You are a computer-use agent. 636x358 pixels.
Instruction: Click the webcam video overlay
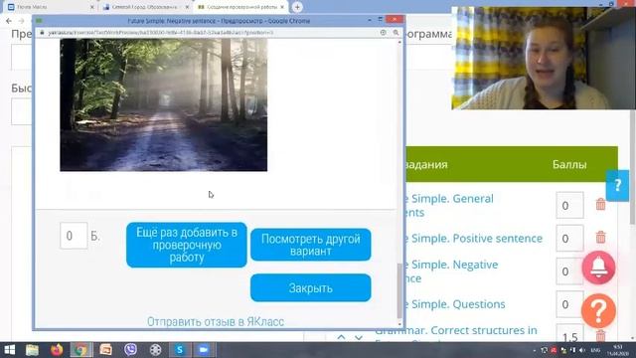(544, 58)
